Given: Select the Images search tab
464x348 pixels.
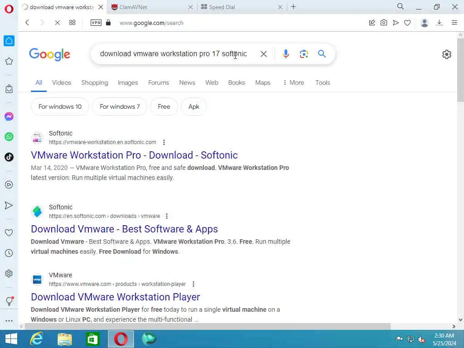Looking at the screenshot, I should (128, 82).
